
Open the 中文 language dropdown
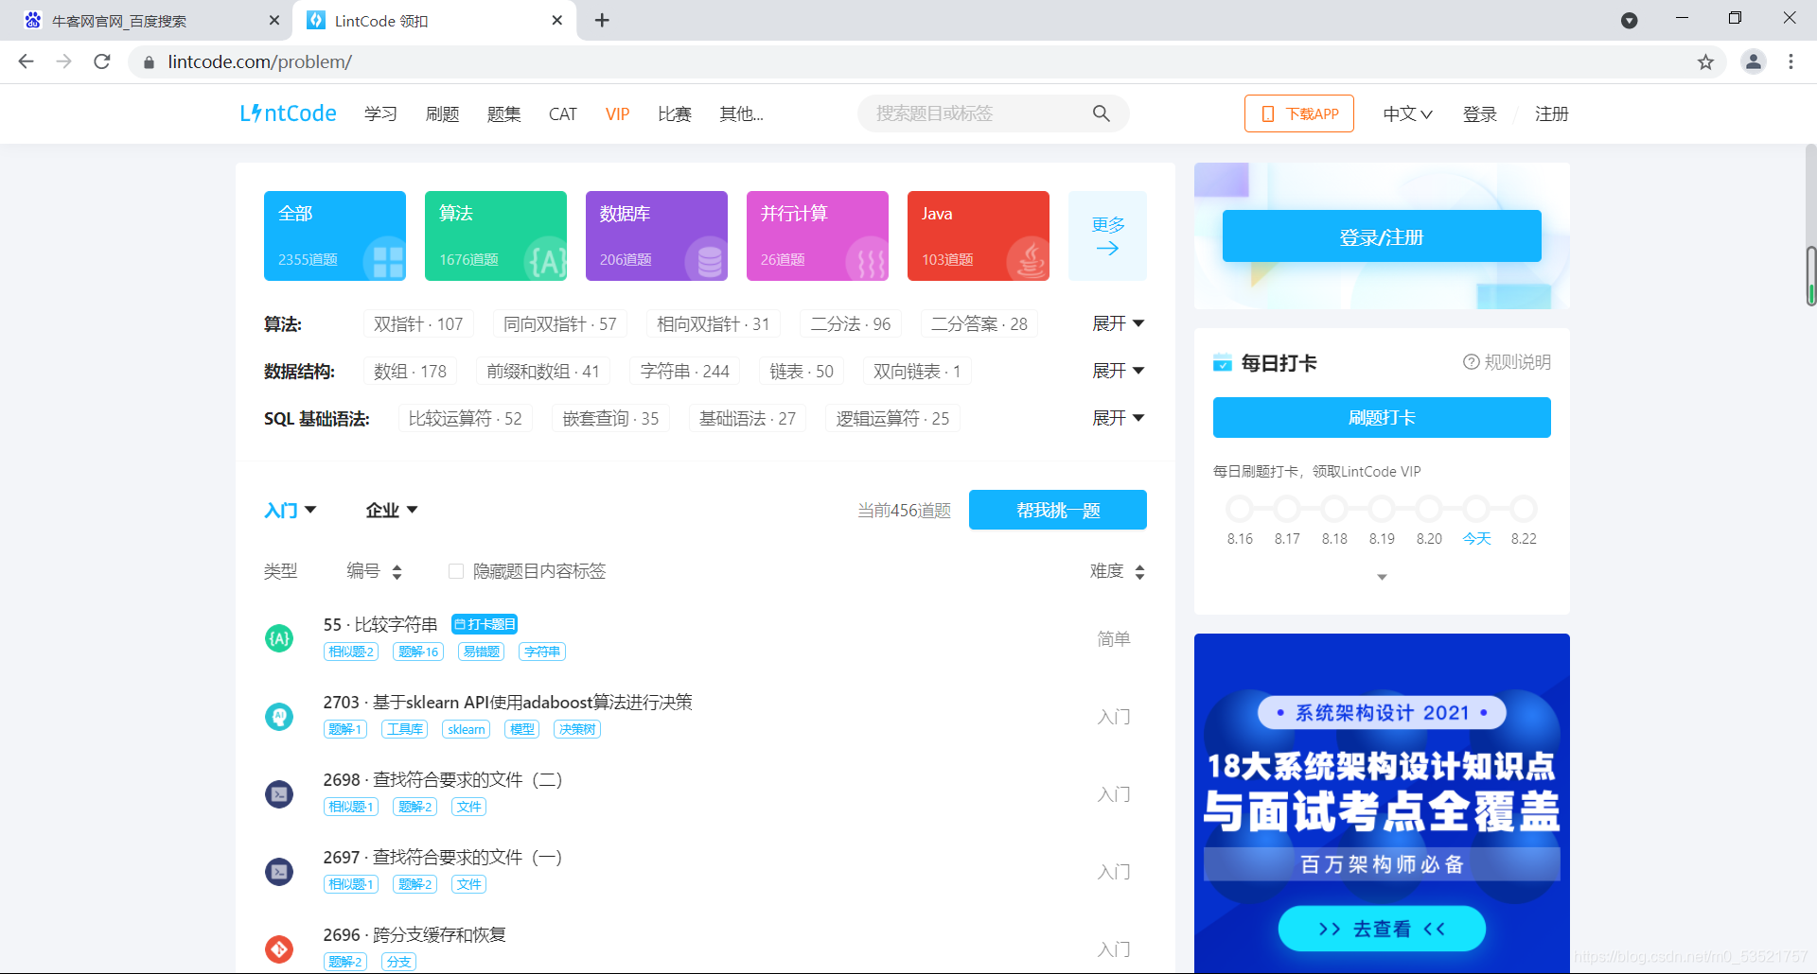pyautogui.click(x=1407, y=113)
